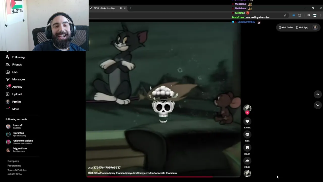Click the 1765 comments count
This screenshot has width=323, height=182.
[247, 141]
